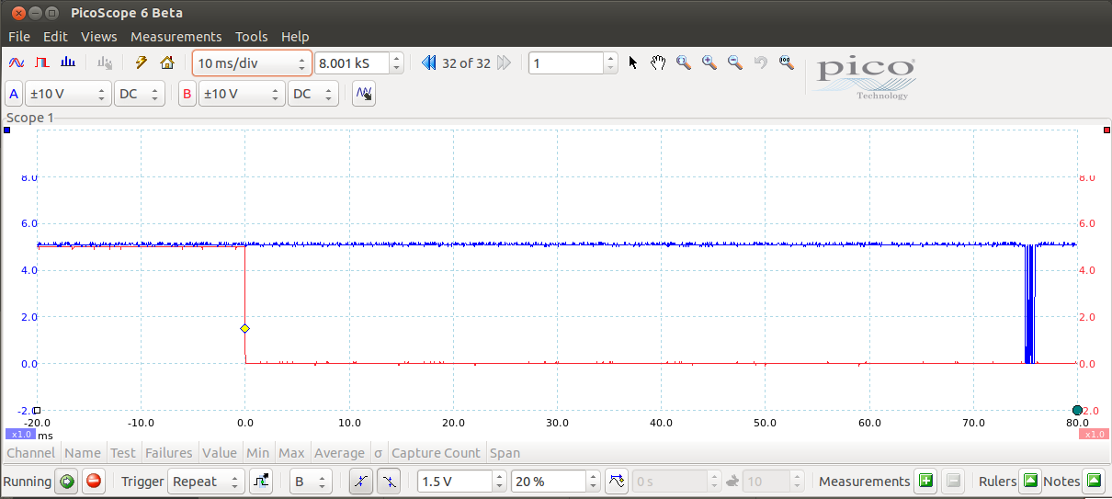
Task: Click the Add Measurement green plus button
Action: [x=925, y=481]
